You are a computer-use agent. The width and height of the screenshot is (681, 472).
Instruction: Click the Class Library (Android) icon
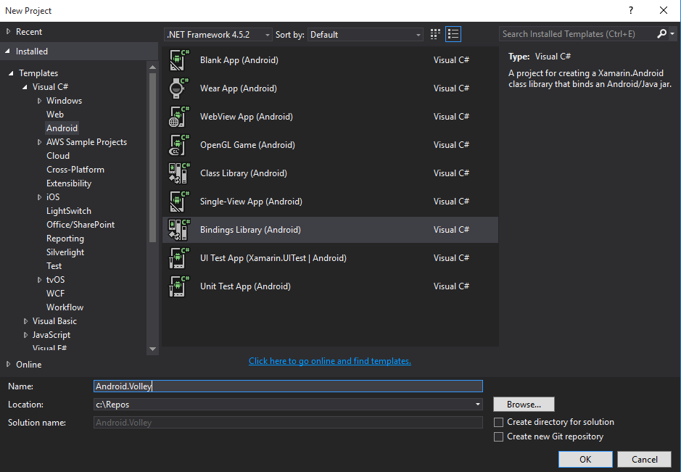tap(179, 173)
